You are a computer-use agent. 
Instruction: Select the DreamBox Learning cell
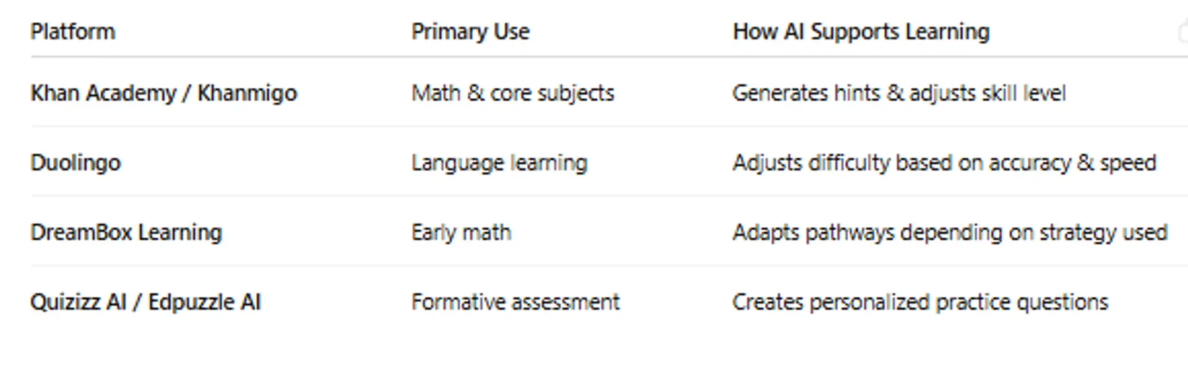pos(126,233)
